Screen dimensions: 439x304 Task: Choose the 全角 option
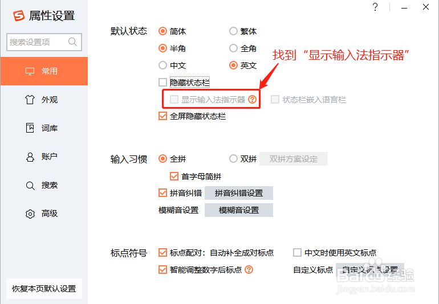tap(233, 48)
